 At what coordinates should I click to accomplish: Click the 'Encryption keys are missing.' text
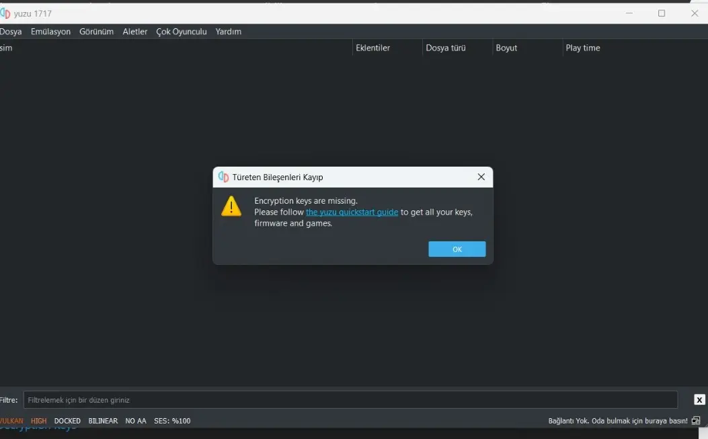pyautogui.click(x=306, y=201)
